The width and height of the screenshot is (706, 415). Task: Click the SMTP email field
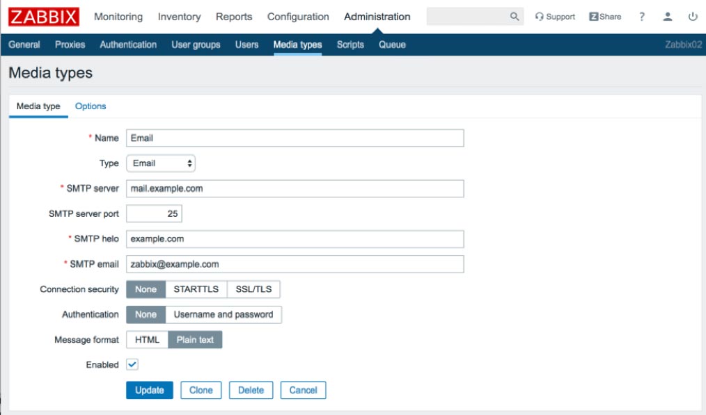tap(295, 264)
